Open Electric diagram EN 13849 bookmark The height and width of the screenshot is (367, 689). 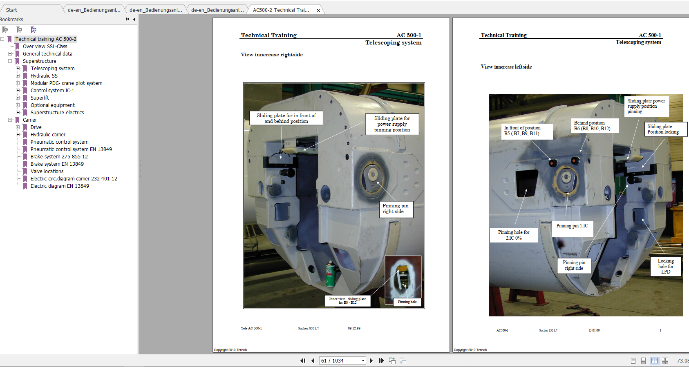coord(60,186)
